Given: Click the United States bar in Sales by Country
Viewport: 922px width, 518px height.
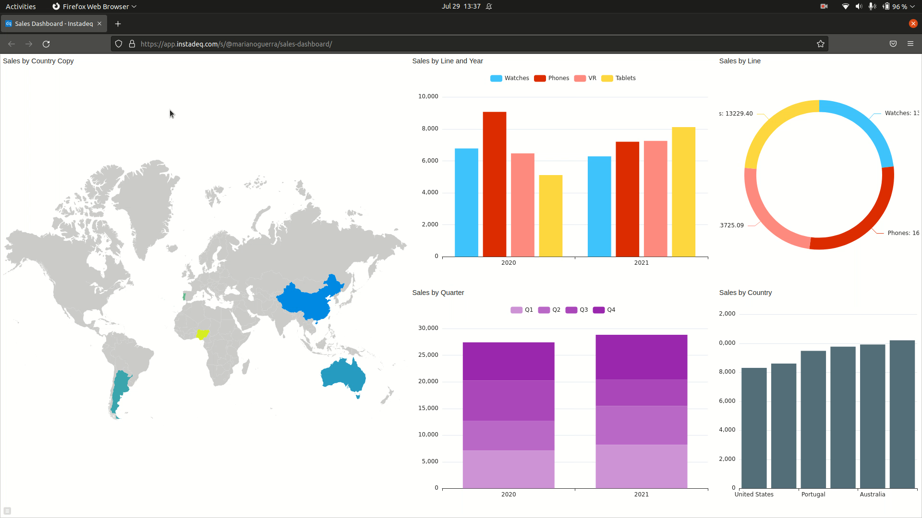Looking at the screenshot, I should (x=754, y=428).
